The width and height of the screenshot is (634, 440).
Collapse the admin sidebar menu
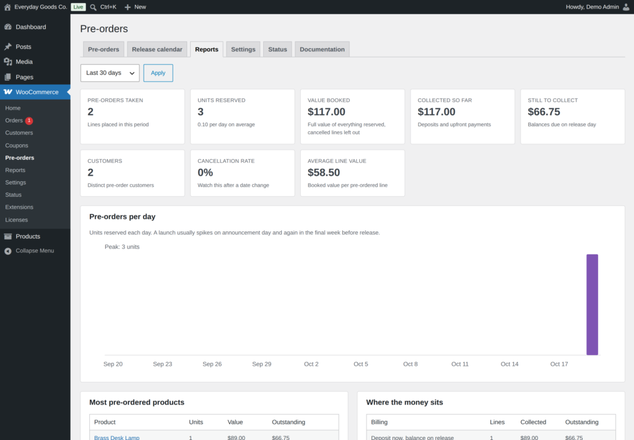(x=35, y=251)
